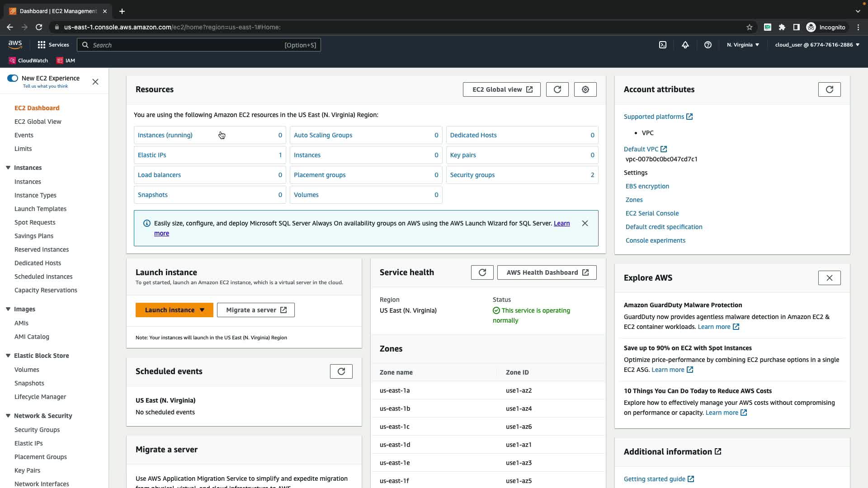Click the EC2 Global view button
This screenshot has width=868, height=488.
coord(501,89)
